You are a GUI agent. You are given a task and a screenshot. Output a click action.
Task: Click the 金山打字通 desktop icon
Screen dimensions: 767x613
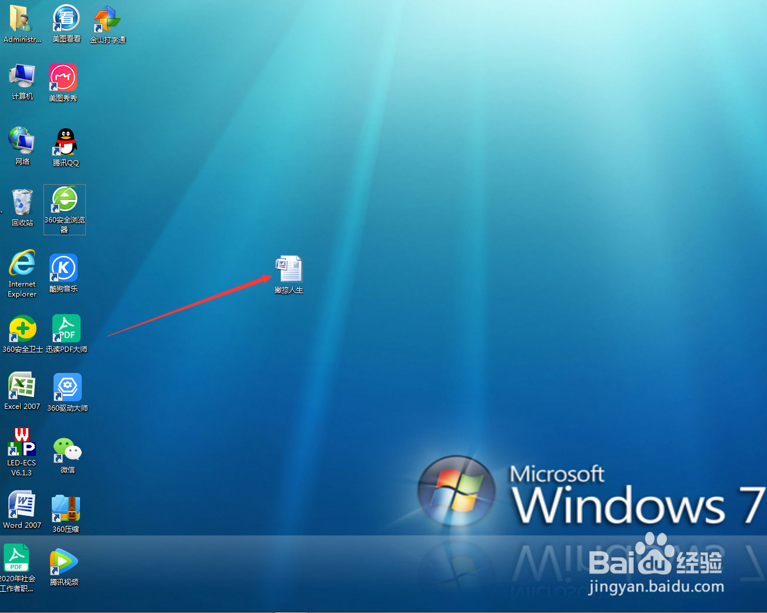pyautogui.click(x=108, y=19)
